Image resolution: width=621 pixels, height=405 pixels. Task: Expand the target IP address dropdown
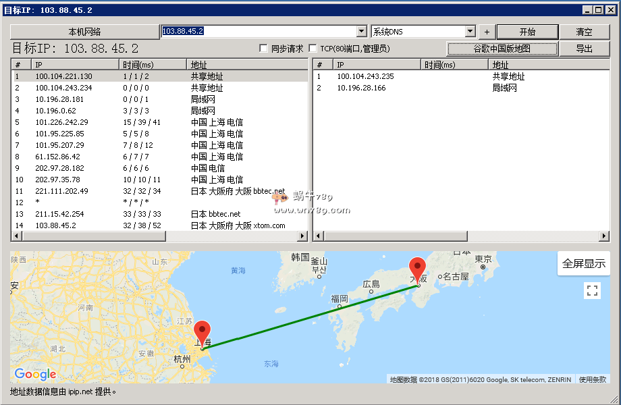point(360,32)
